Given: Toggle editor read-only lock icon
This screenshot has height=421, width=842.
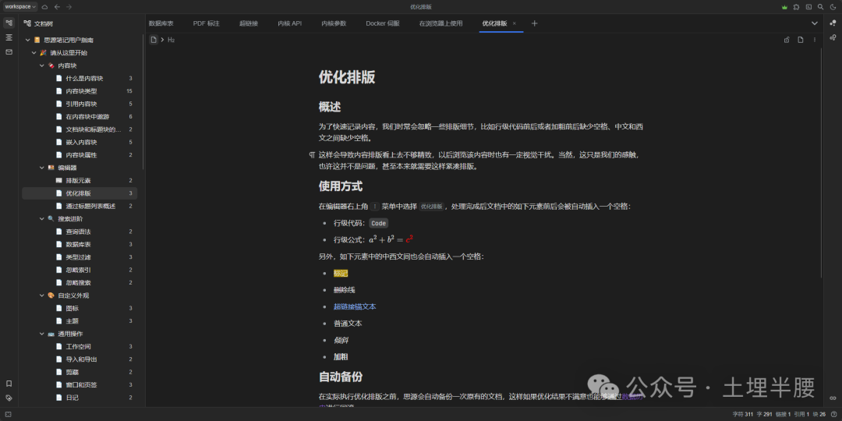Looking at the screenshot, I should (787, 40).
